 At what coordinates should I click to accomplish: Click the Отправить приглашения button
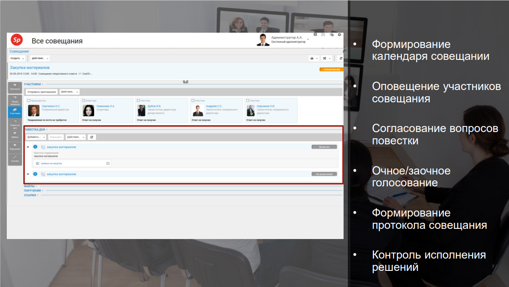tap(42, 92)
